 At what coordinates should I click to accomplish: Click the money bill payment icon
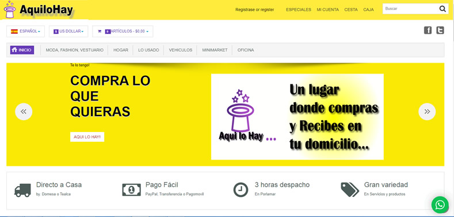click(131, 190)
